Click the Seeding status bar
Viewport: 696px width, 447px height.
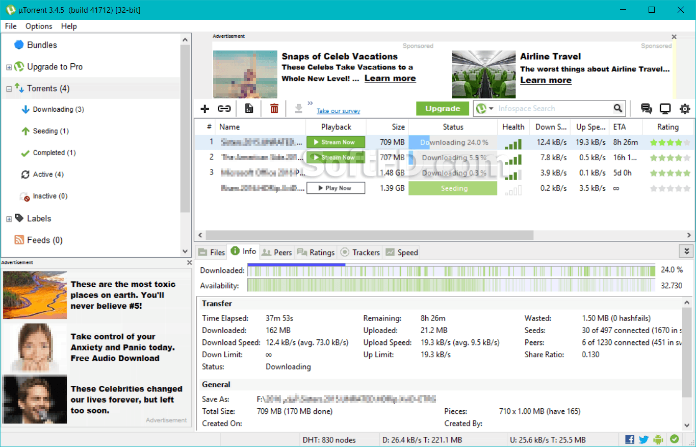(x=453, y=188)
